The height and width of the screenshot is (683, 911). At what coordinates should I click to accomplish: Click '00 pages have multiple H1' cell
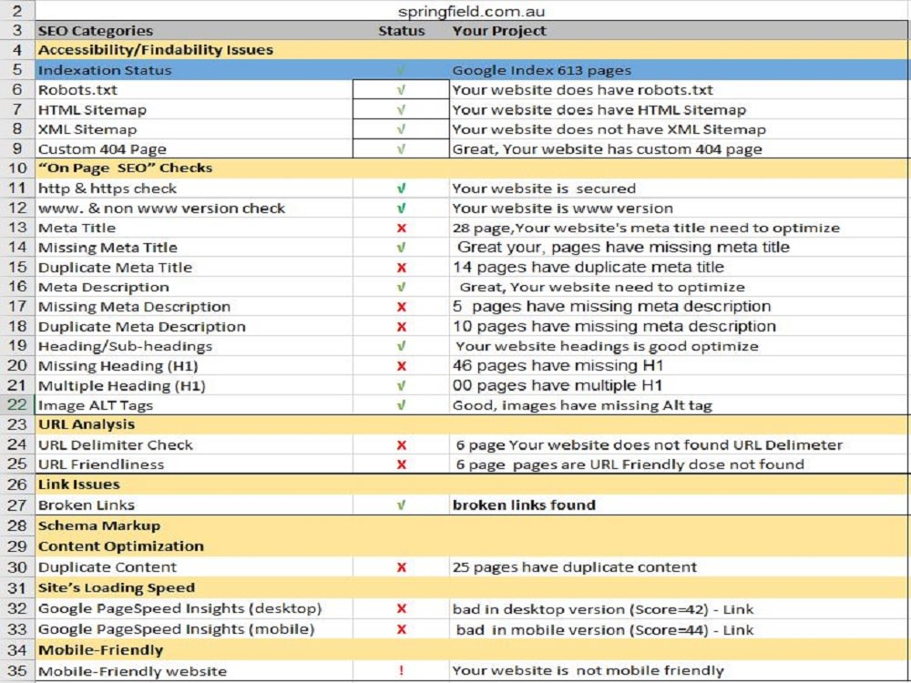click(x=679, y=386)
